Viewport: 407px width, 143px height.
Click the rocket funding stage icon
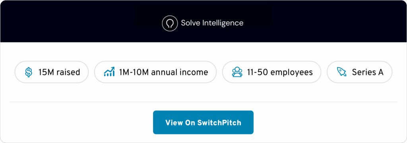[x=342, y=72]
